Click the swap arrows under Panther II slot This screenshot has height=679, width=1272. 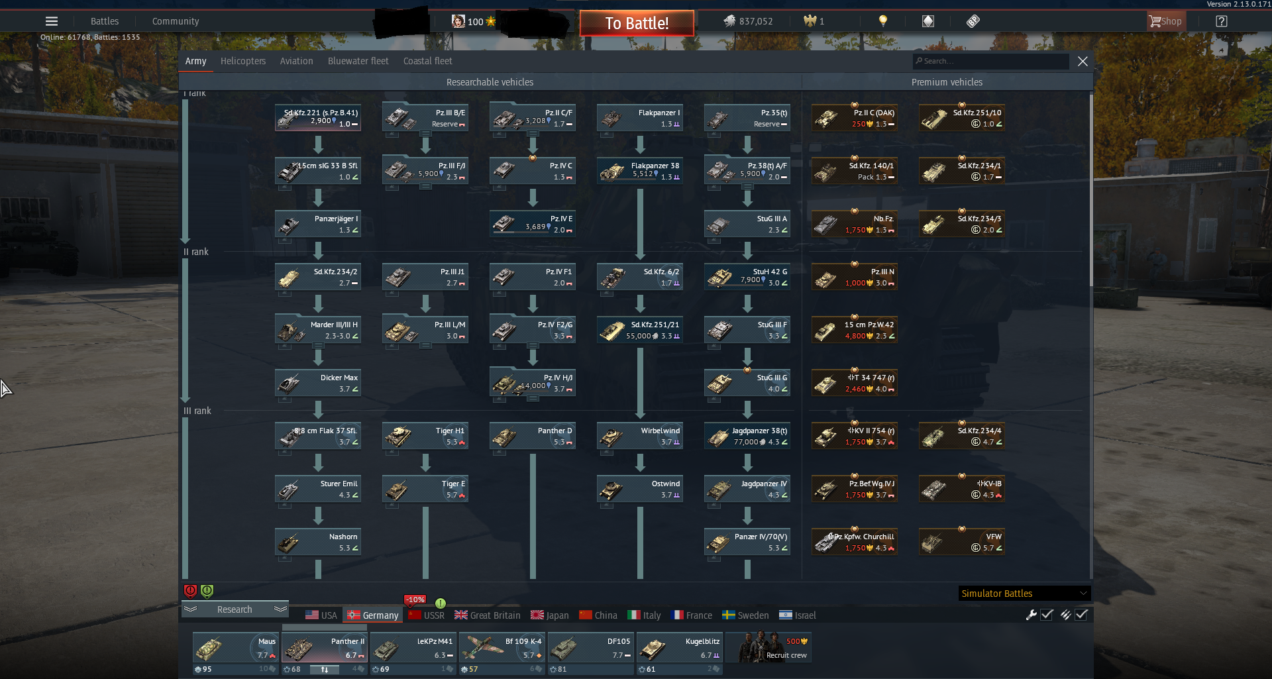[325, 670]
